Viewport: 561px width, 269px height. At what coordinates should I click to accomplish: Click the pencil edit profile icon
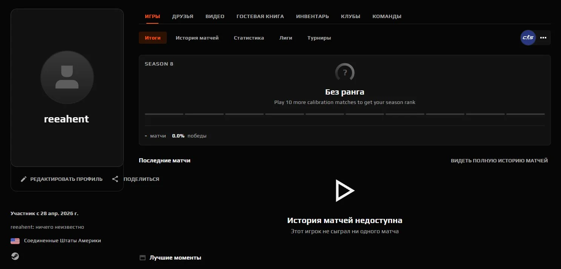23,179
